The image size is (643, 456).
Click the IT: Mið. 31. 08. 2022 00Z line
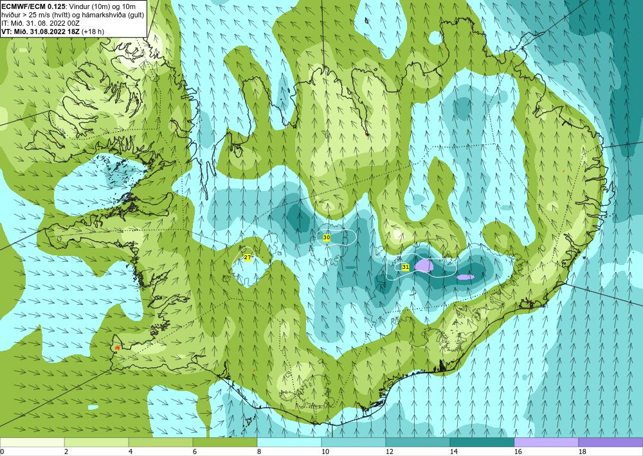click(x=40, y=23)
